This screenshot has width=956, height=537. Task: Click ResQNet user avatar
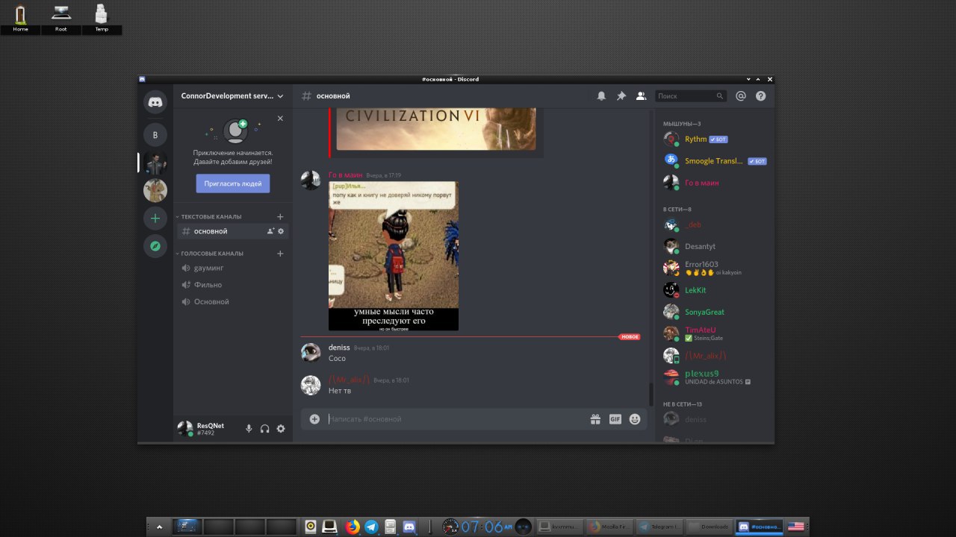184,429
